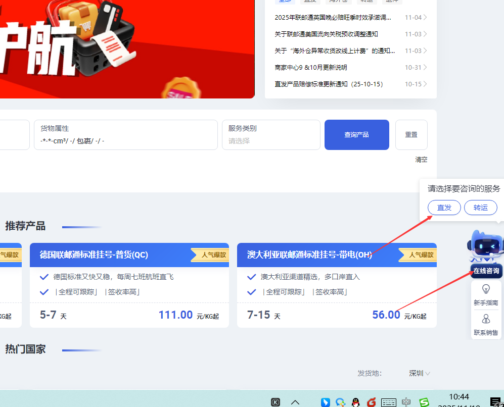504x407 pixels.
Task: Open the blue bird tray icon
Action: coord(325,402)
